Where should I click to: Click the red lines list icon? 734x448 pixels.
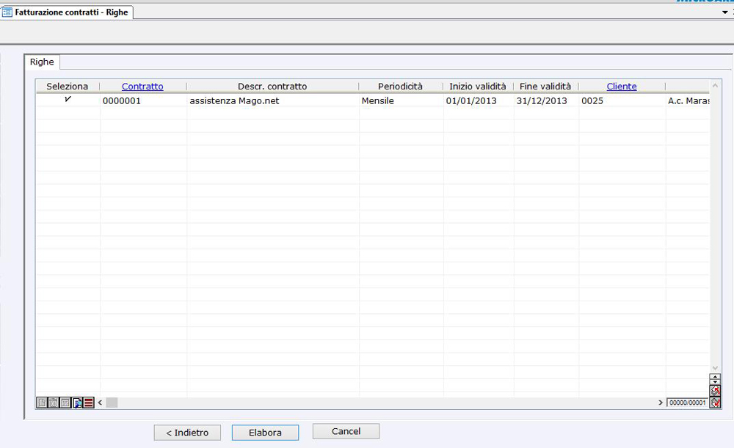point(89,403)
